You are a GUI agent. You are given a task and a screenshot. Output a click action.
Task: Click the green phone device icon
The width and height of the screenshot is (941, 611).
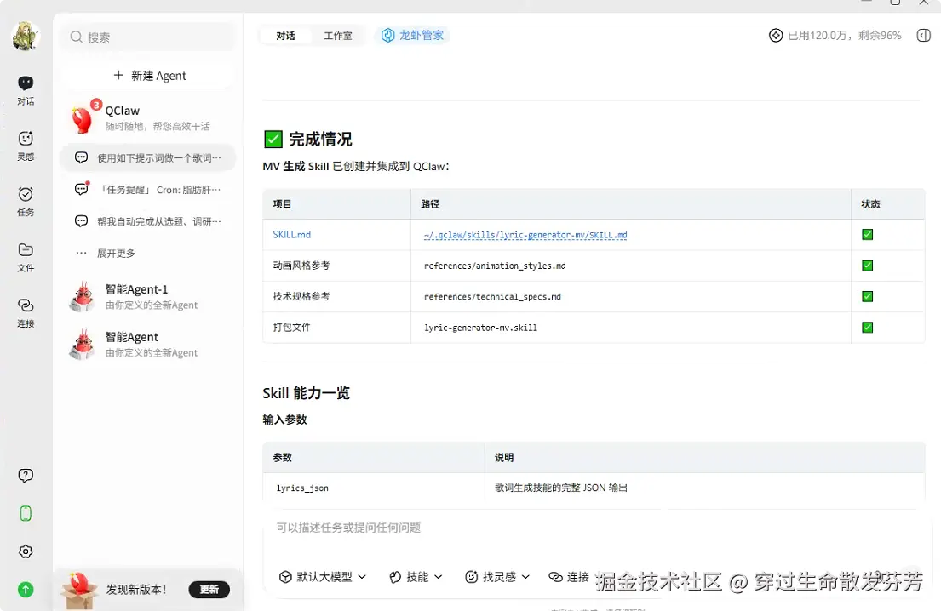click(x=26, y=513)
